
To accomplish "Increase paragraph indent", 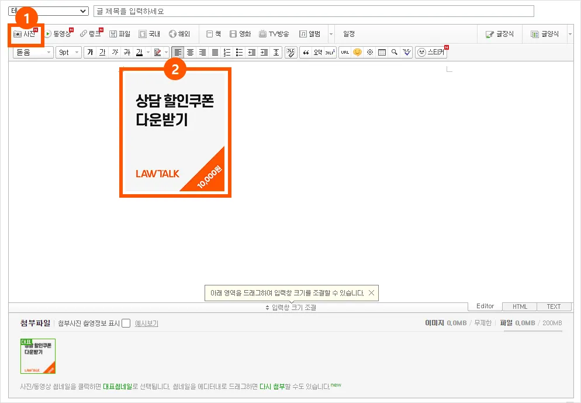I will click(x=264, y=52).
